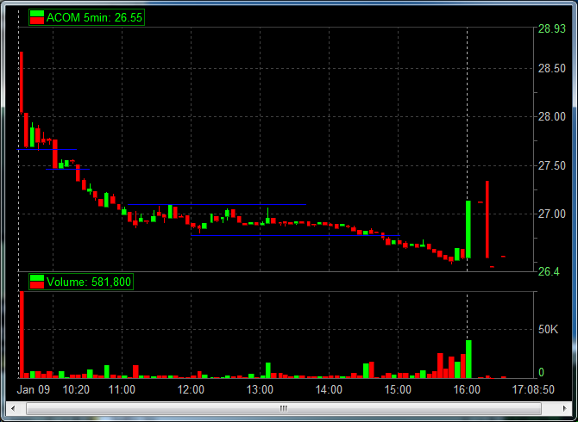
Task: Click the 27.50 price axis label
Action: click(551, 165)
